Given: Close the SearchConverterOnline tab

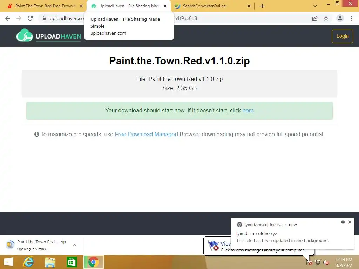Looking at the screenshot, I should 249,6.
